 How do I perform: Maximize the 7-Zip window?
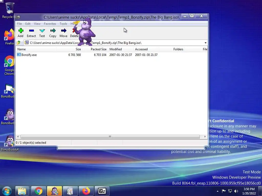(192, 16)
